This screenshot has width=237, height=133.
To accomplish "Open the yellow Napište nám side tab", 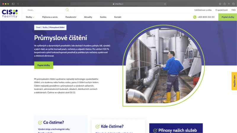I will (x=234, y=81).
